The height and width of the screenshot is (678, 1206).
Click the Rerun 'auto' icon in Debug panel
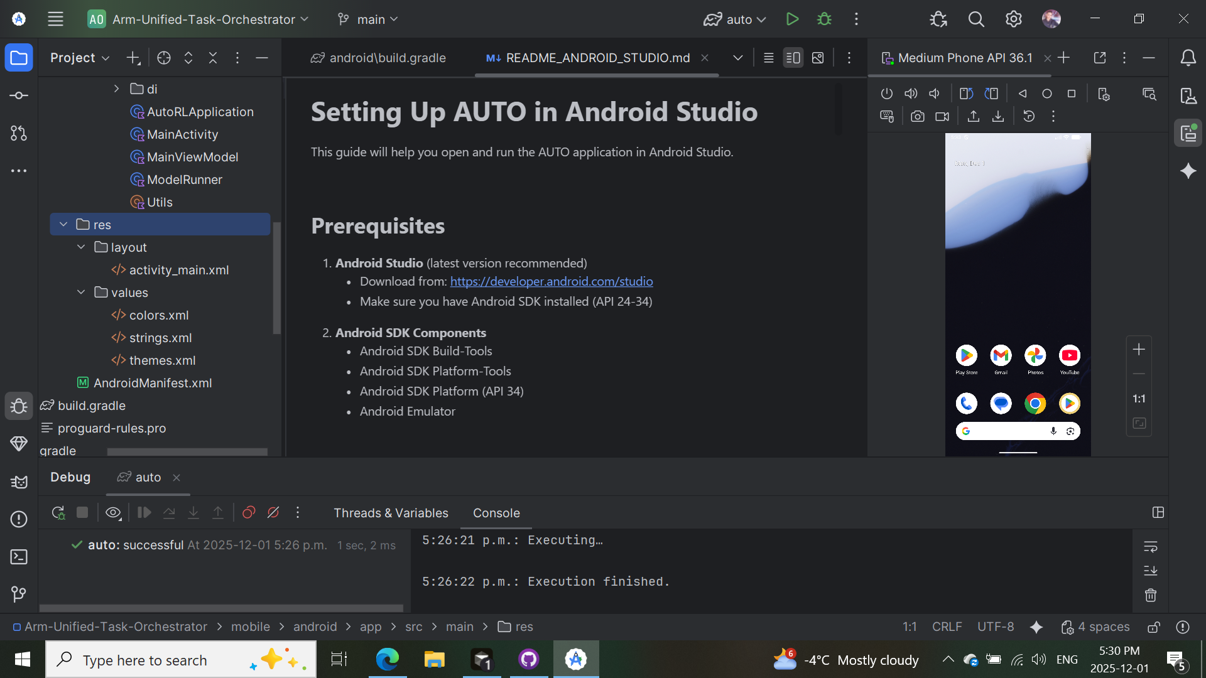pos(58,513)
